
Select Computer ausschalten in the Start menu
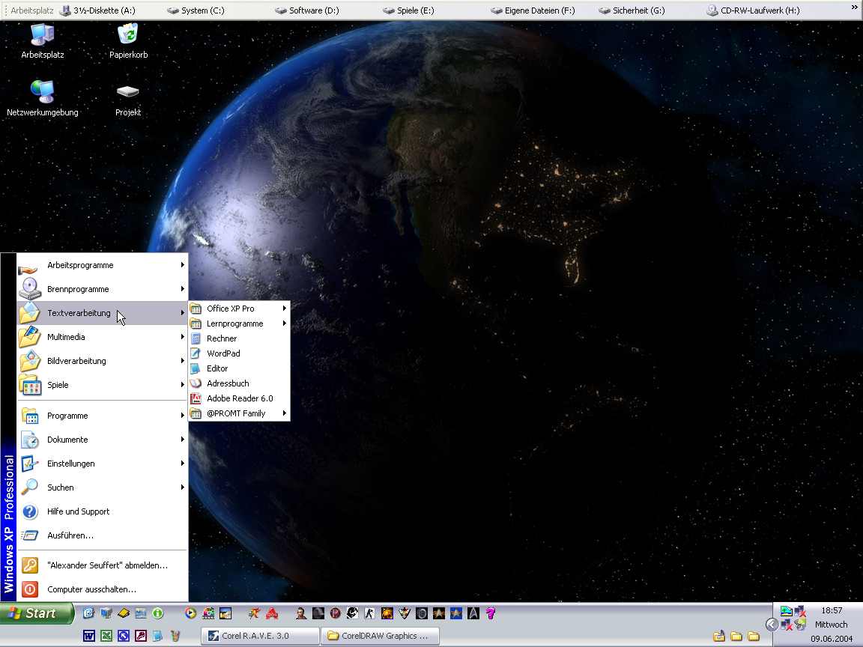click(x=91, y=589)
